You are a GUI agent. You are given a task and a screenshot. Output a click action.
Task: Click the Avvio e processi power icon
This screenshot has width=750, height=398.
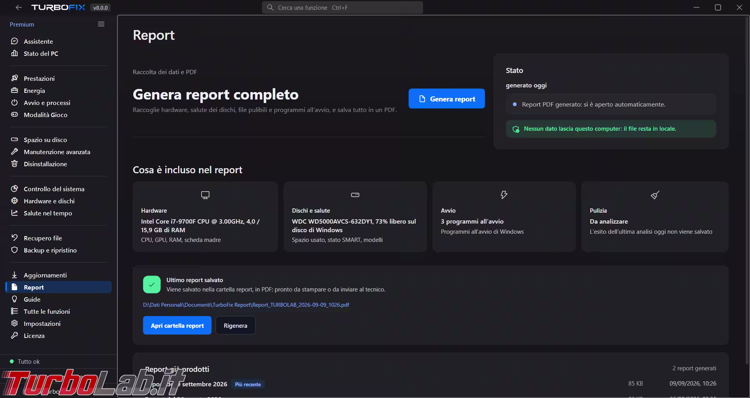pos(14,103)
